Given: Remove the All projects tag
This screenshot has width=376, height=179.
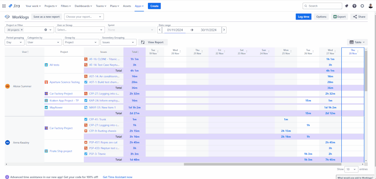Looking at the screenshot, I should 22,30.
